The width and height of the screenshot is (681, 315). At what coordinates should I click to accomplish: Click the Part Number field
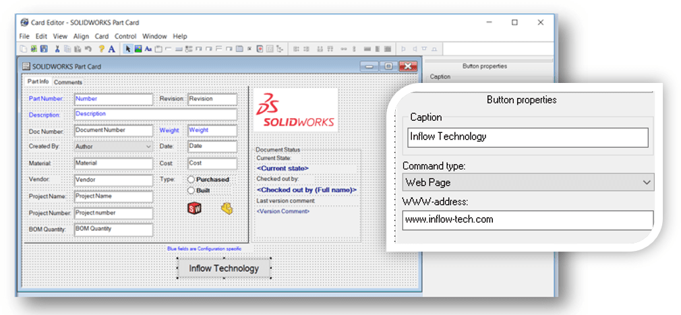pos(113,100)
